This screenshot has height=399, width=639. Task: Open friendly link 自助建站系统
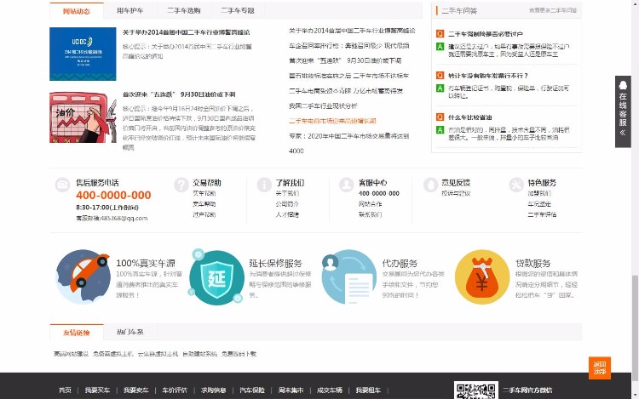pyautogui.click(x=199, y=354)
